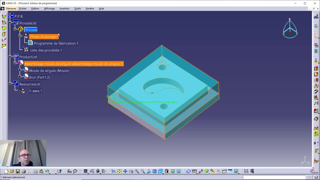Open the Insertion menu

(x=64, y=8)
